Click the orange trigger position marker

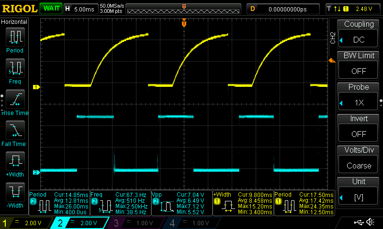coord(184,23)
